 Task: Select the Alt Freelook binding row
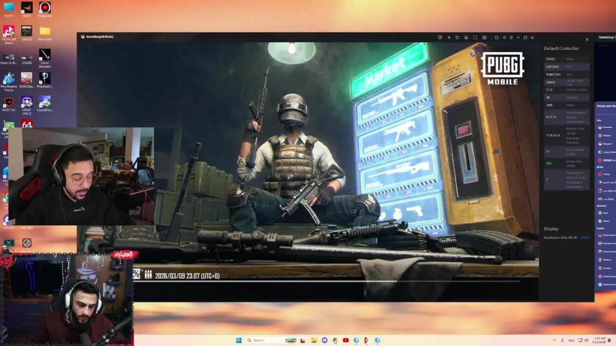567,98
